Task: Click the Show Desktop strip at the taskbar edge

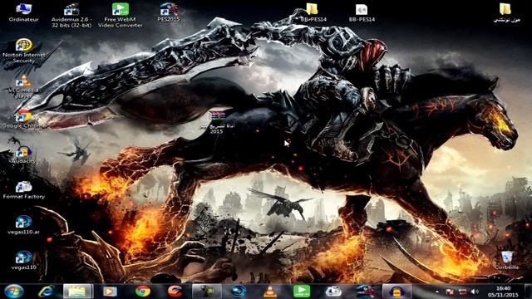Action: (528, 292)
